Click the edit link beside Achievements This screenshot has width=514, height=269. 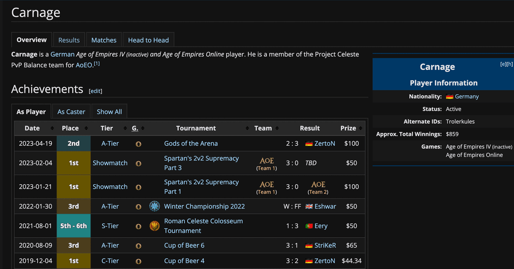95,91
